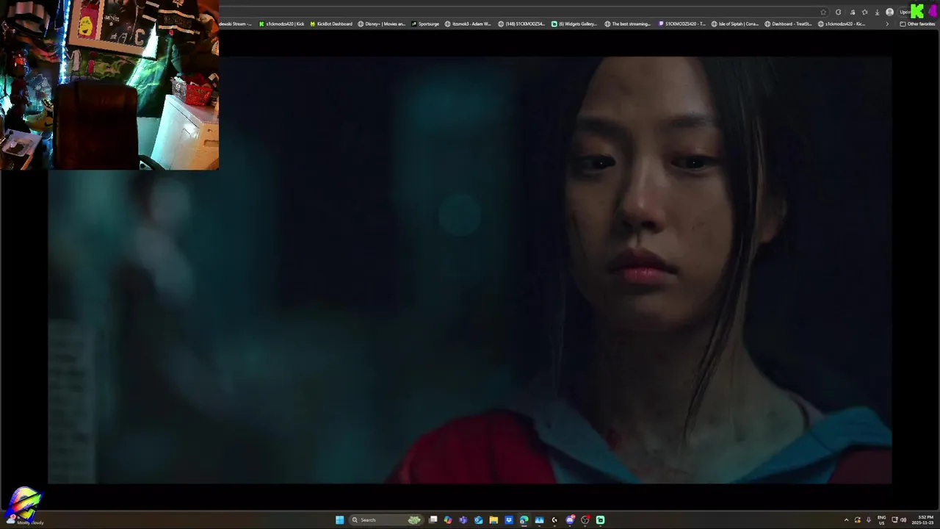
Task: Open the s1ckmodzs420 | Kick bookmark
Action: 281,24
